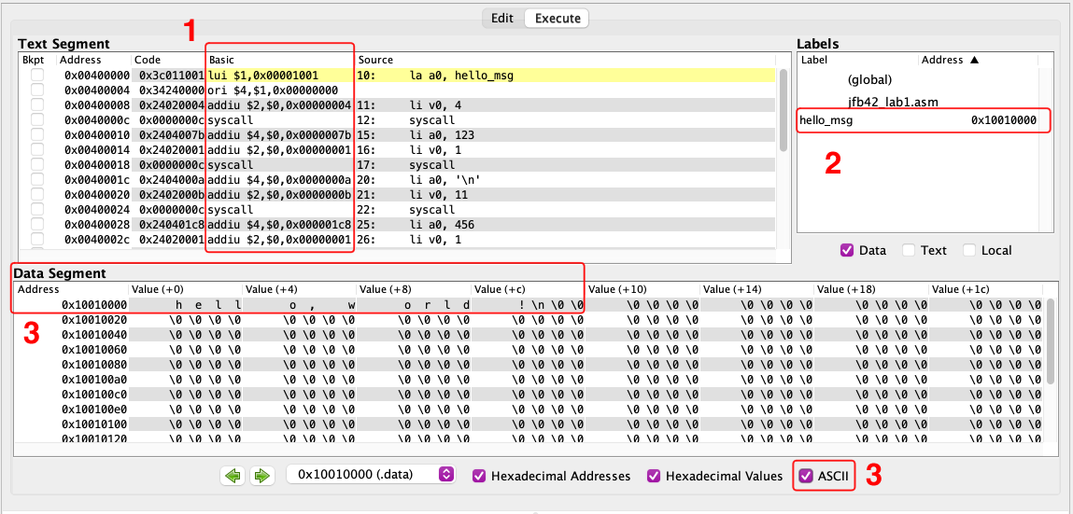
Task: Sort labels by Address column arrow
Action: click(974, 60)
